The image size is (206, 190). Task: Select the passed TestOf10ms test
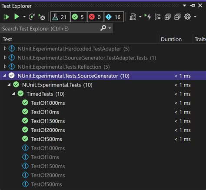103,112
